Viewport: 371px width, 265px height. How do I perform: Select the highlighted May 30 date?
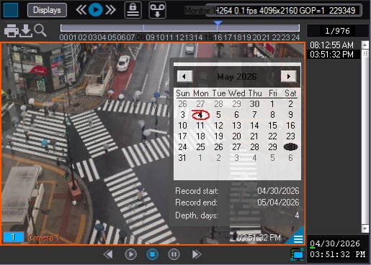pyautogui.click(x=290, y=147)
